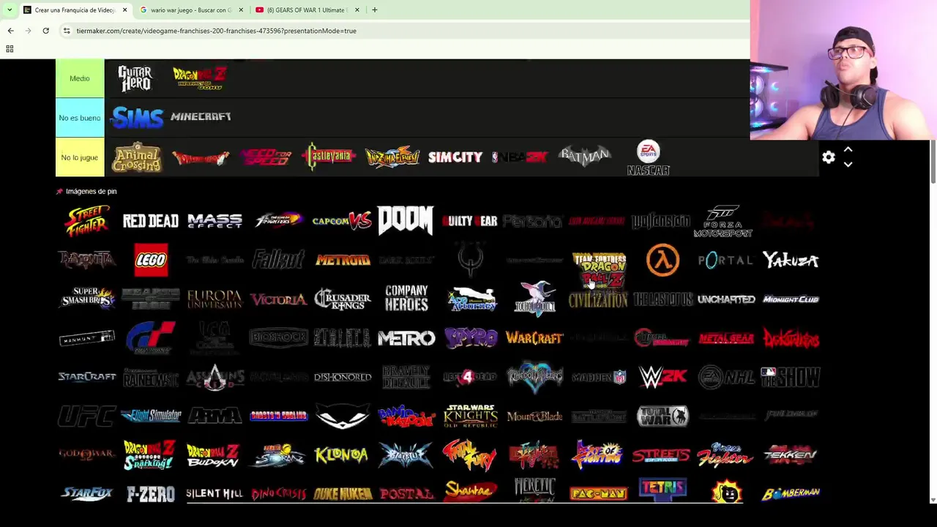Click the Duke Nukem logo
This screenshot has height=527, width=937.
point(342,495)
